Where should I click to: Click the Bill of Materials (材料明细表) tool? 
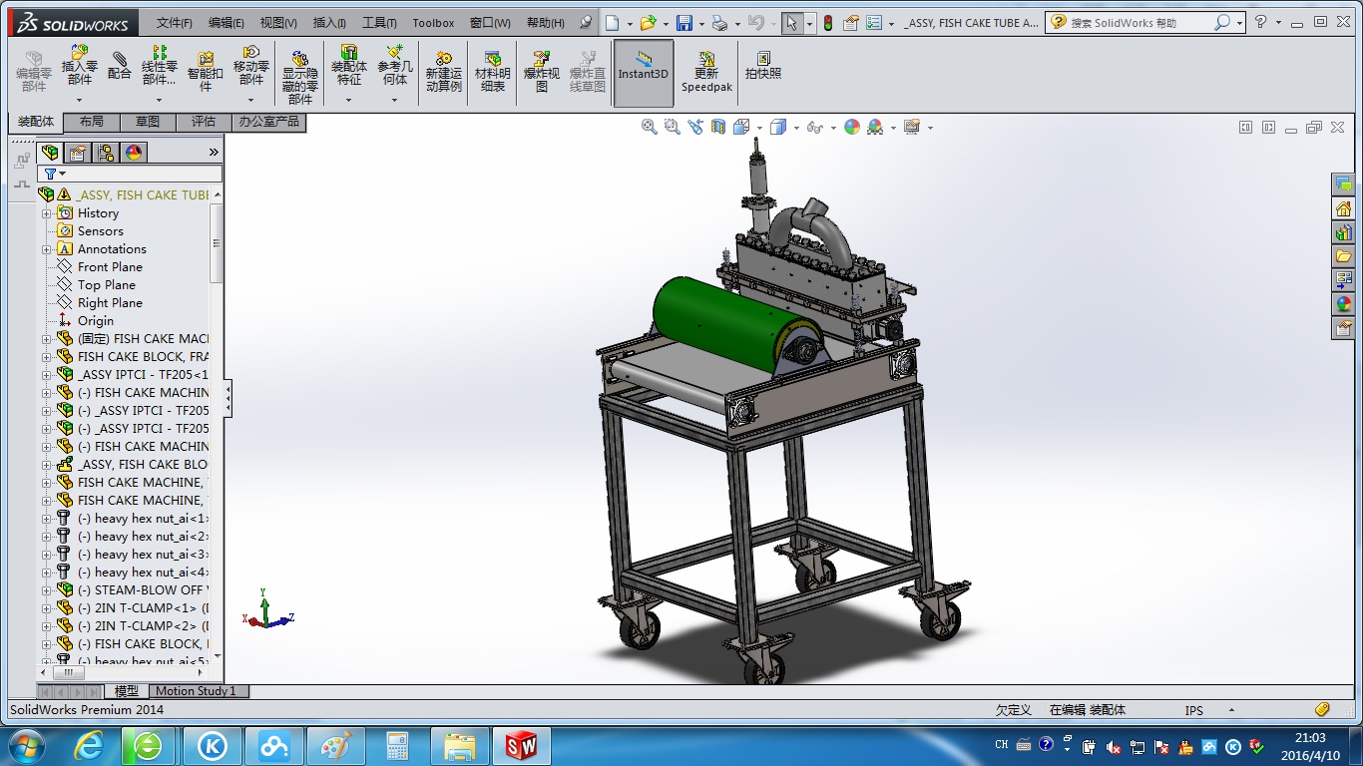tap(494, 70)
